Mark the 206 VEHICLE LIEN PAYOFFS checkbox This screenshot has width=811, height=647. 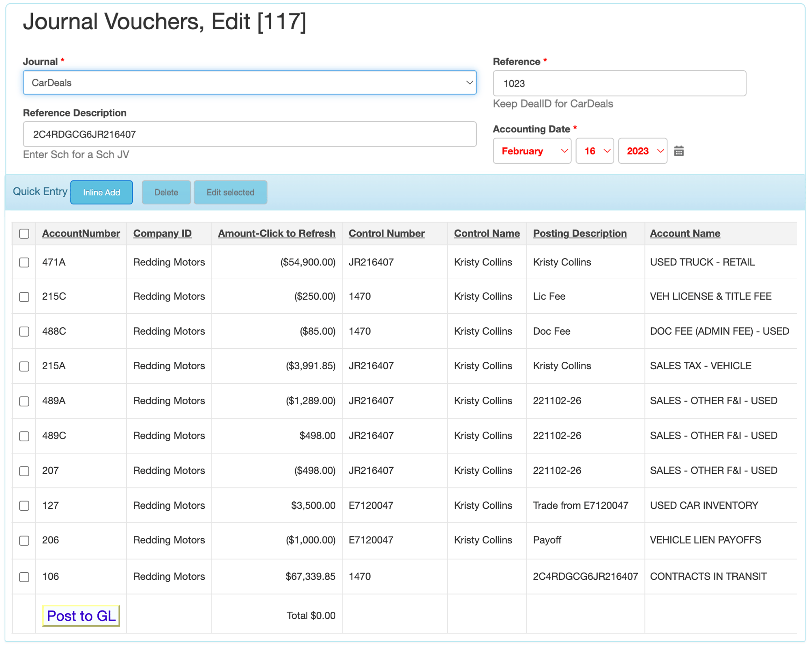coord(24,541)
